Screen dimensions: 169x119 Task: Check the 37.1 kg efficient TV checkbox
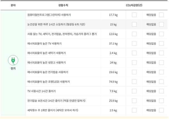coord(134,43)
